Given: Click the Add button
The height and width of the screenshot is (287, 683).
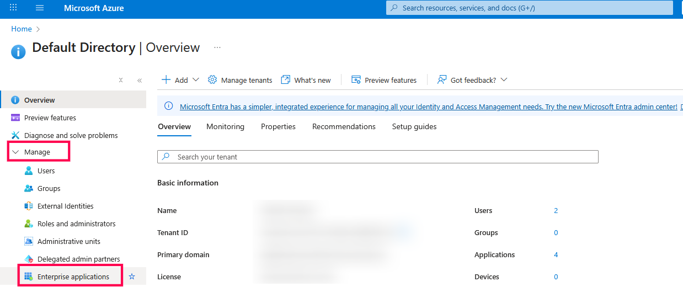Looking at the screenshot, I should [180, 80].
